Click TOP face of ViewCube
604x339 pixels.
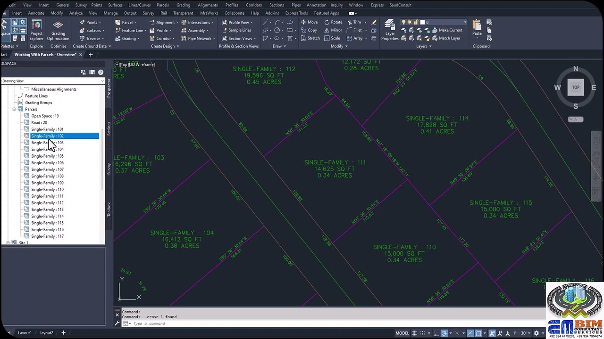(x=576, y=87)
